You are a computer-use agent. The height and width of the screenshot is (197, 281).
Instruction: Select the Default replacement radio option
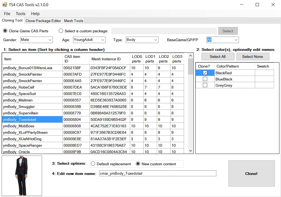click(93, 164)
